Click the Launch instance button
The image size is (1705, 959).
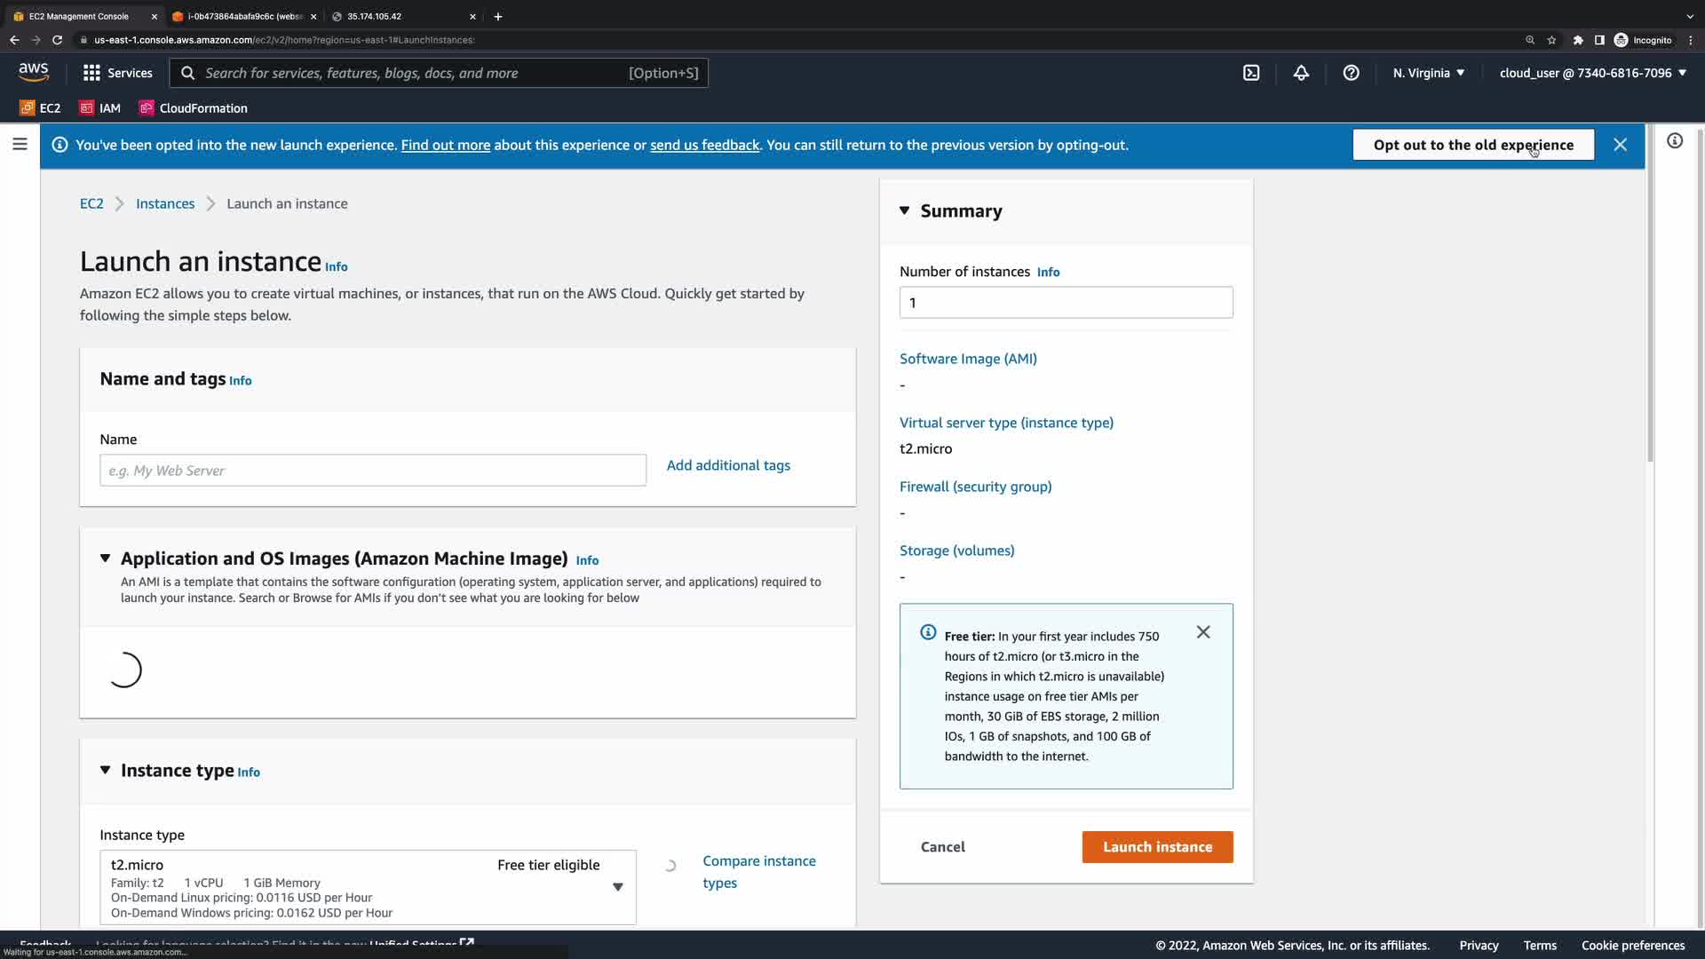point(1157,846)
